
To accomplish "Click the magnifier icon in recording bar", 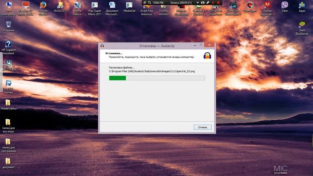I will coord(150,2).
